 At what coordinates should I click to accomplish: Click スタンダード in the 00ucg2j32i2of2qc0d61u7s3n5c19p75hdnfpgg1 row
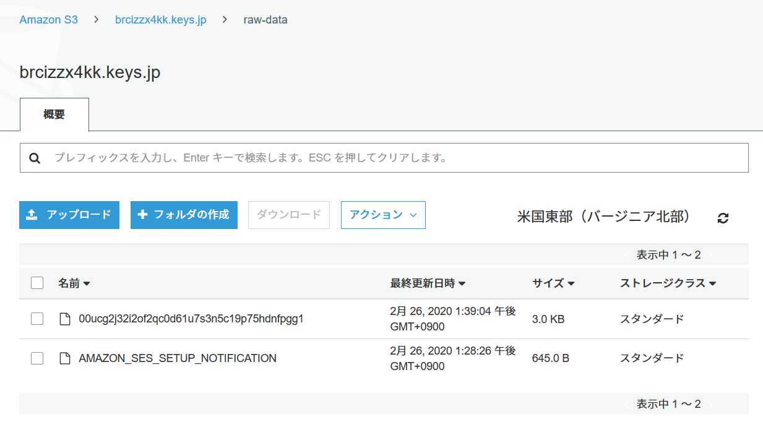pyautogui.click(x=652, y=319)
